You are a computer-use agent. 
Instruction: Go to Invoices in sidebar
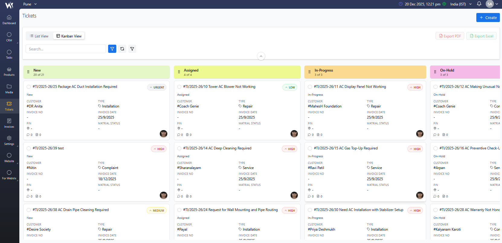pyautogui.click(x=9, y=123)
